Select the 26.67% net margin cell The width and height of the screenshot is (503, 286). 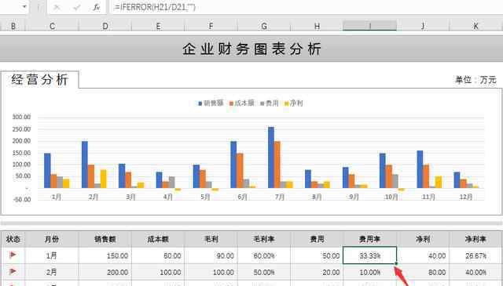(475, 255)
